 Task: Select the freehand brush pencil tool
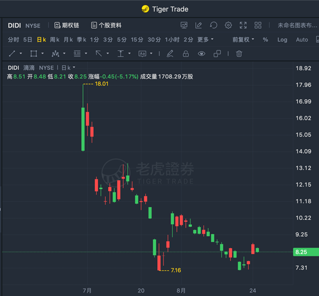(x=170, y=54)
